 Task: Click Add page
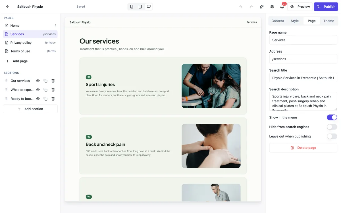coord(30,61)
